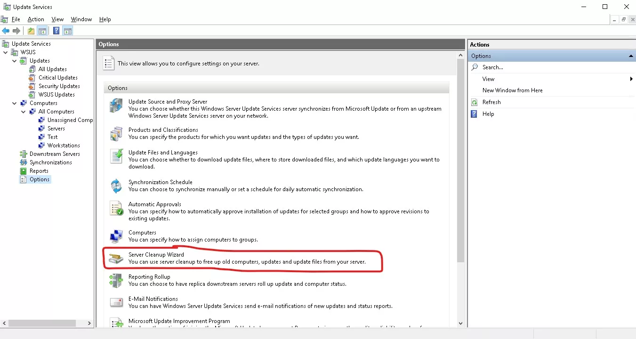Screen dimensions: 636x339
Task: Click the Help icon in Actions pane
Action: [475, 114]
